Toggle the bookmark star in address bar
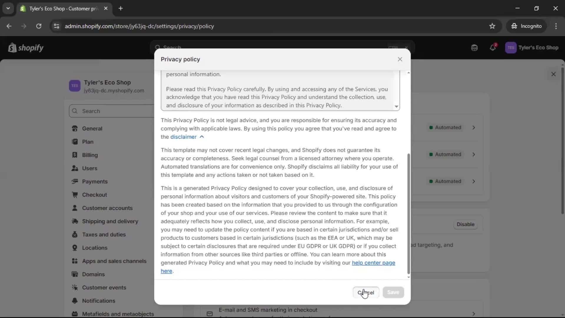This screenshot has height=318, width=565. pyautogui.click(x=492, y=26)
